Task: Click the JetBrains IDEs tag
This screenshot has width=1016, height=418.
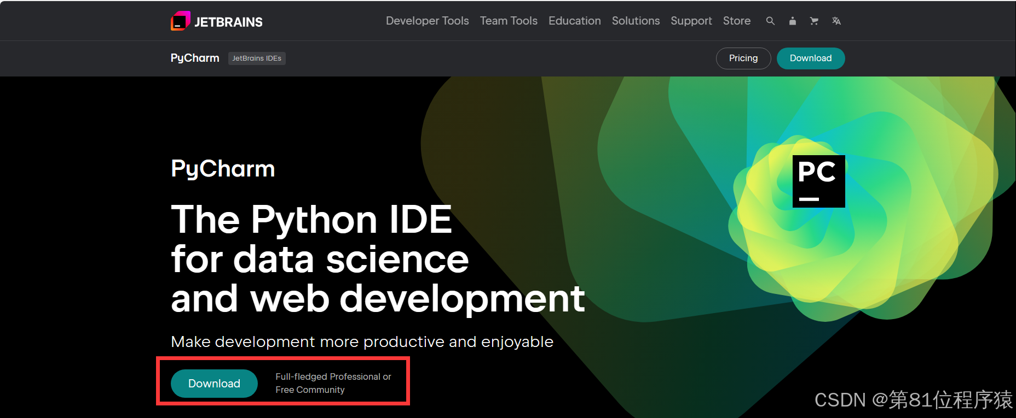Action: [x=257, y=58]
